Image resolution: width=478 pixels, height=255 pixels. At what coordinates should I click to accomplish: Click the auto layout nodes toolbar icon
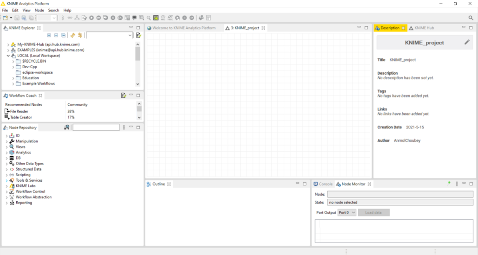77,18
